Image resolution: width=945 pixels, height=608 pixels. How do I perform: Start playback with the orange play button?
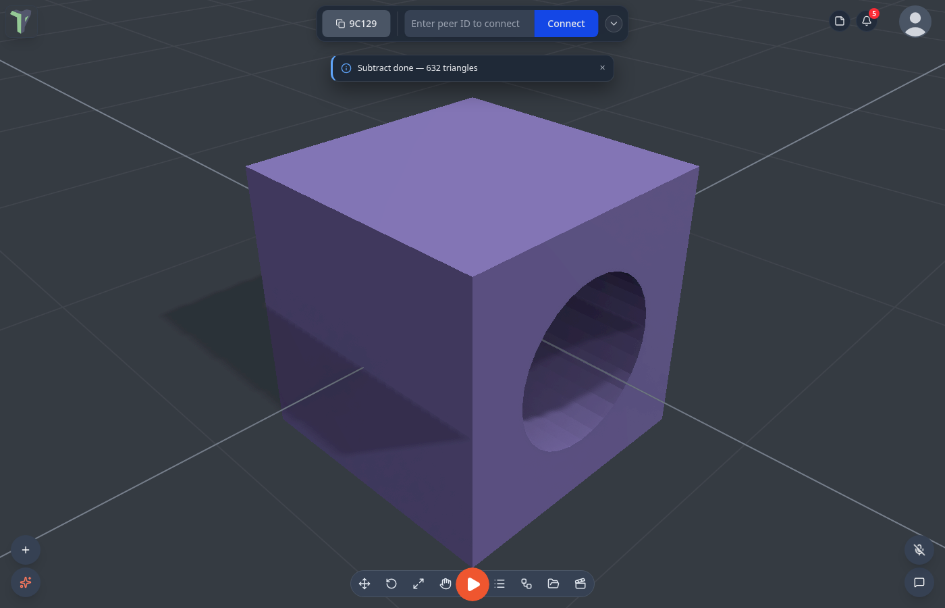[473, 584]
